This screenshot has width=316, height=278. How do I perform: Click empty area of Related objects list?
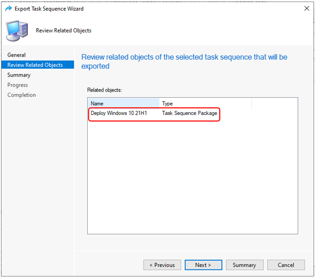click(192, 177)
